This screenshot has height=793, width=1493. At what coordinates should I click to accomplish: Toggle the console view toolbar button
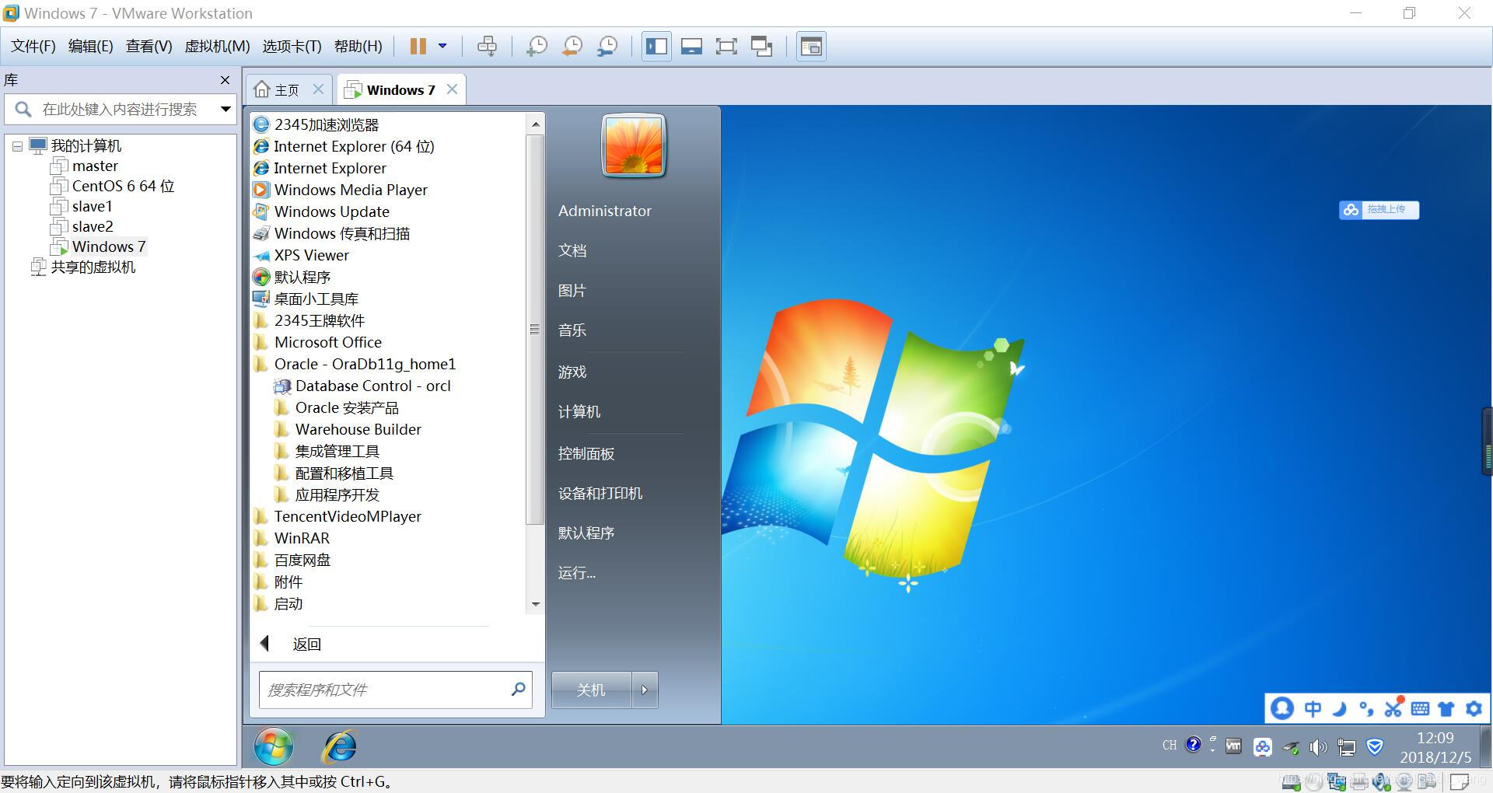[811, 47]
